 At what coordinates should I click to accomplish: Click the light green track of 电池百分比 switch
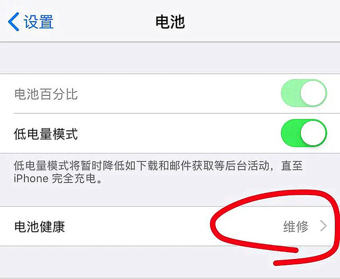click(x=291, y=93)
